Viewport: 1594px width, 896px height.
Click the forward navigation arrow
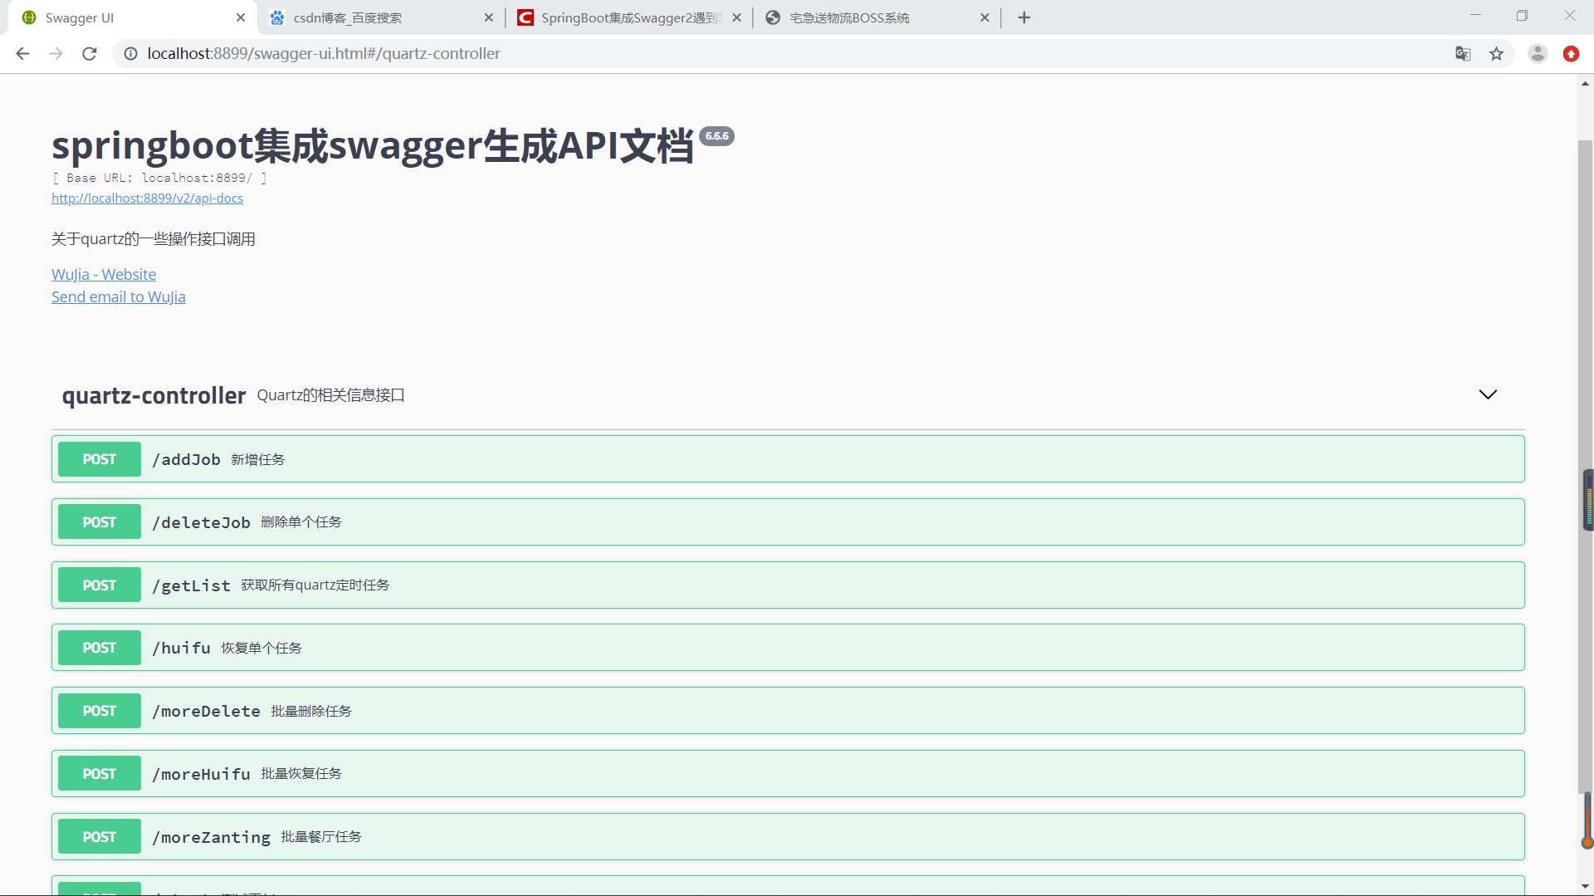[56, 53]
